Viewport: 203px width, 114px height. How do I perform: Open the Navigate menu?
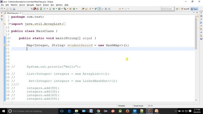(x=30, y=5)
